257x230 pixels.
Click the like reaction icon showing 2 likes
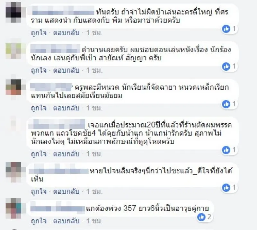(x=201, y=217)
